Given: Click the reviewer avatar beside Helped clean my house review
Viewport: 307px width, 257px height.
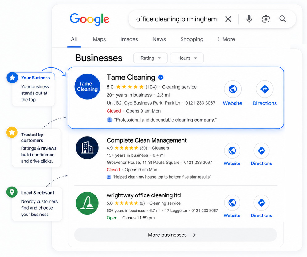Looking at the screenshot, I should pyautogui.click(x=109, y=177).
